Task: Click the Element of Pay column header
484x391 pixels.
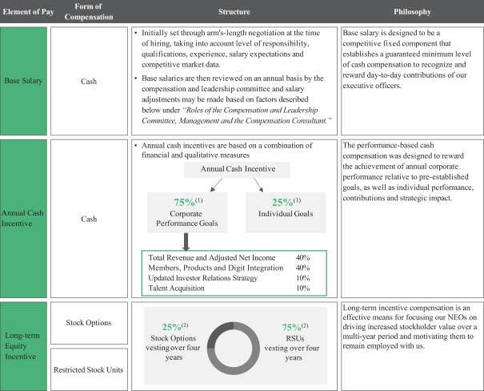Action: (22, 12)
